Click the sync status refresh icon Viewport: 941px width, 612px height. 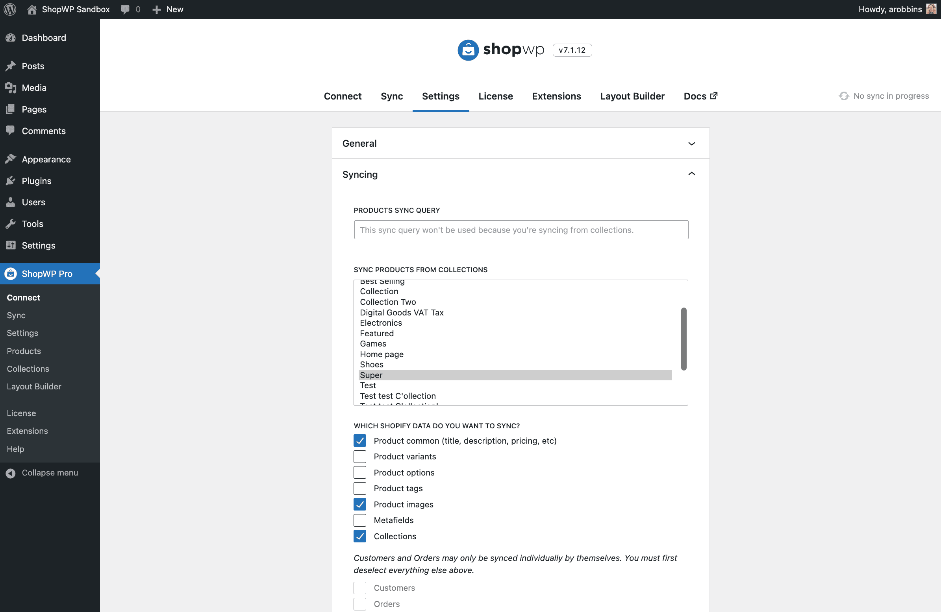[x=844, y=96]
